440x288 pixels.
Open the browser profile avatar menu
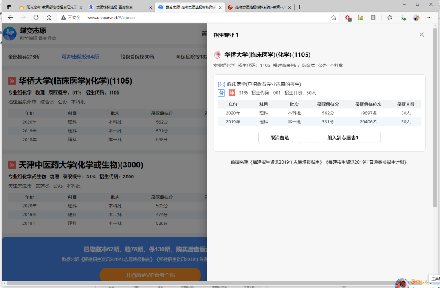click(416, 18)
